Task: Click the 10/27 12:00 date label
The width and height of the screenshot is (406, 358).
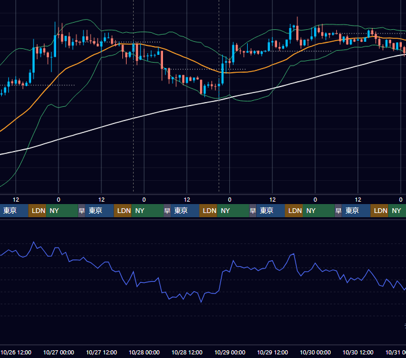Action: tap(101, 352)
